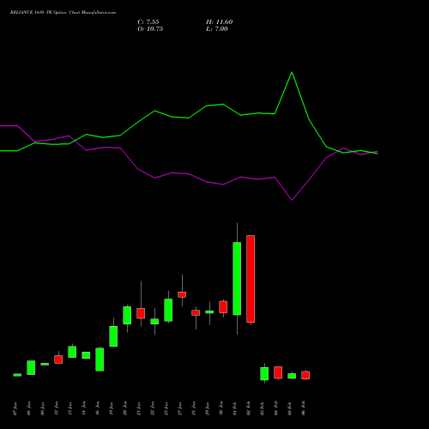Viewport: 429px width, 429px height.
Task: Click the 05 Feb date label
Action: pos(290,408)
